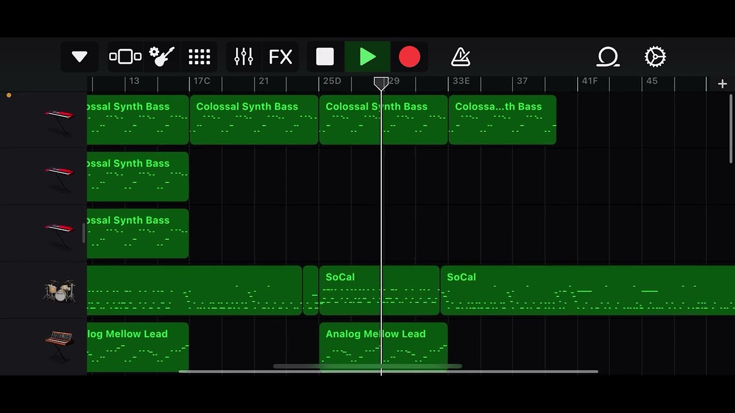Click bar 21 on the ruler
The image size is (735, 413).
click(264, 81)
